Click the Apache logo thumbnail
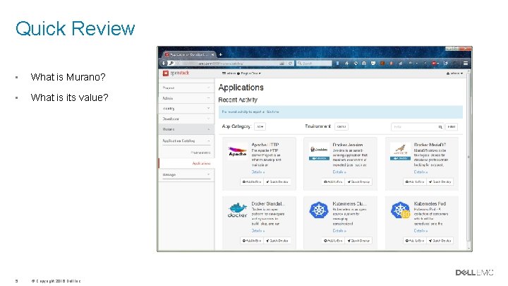Viewport: 508px width, 286px height. (237, 152)
